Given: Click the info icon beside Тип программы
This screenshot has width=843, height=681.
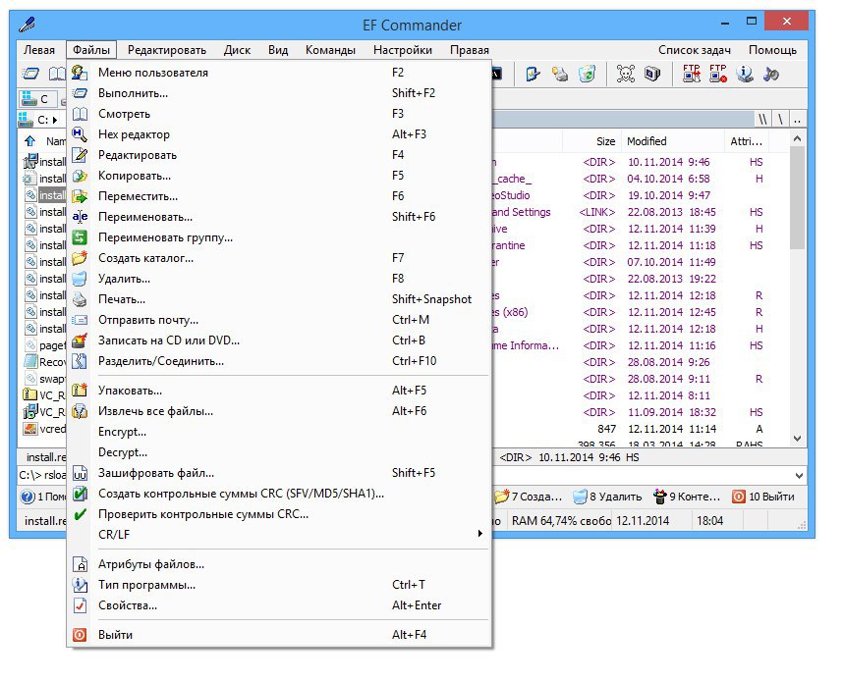Looking at the screenshot, I should (x=80, y=585).
